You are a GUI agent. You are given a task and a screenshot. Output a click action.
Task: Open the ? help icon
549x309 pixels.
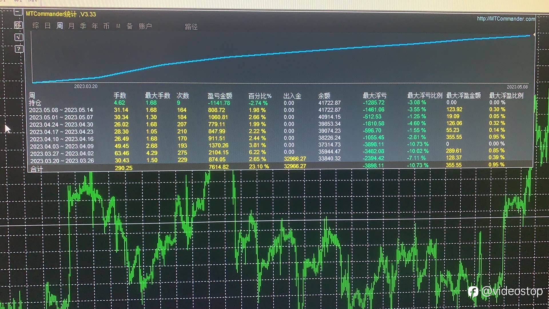pos(19,49)
